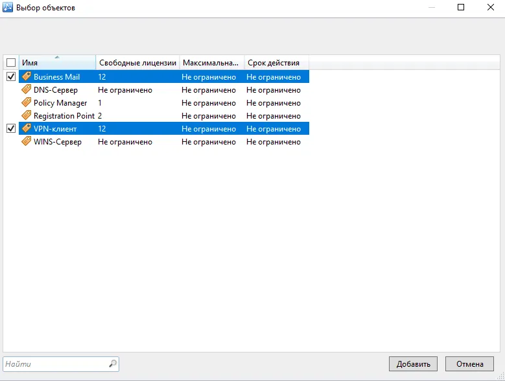This screenshot has height=381, width=505.
Task: Click the Business Mail license tag icon
Action: (27, 76)
